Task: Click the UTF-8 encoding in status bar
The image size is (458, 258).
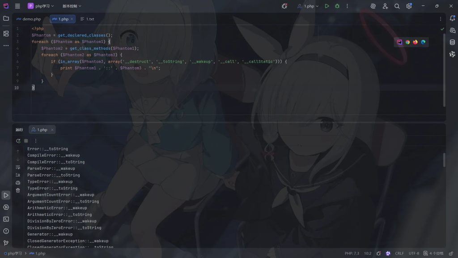Action: coord(414,254)
